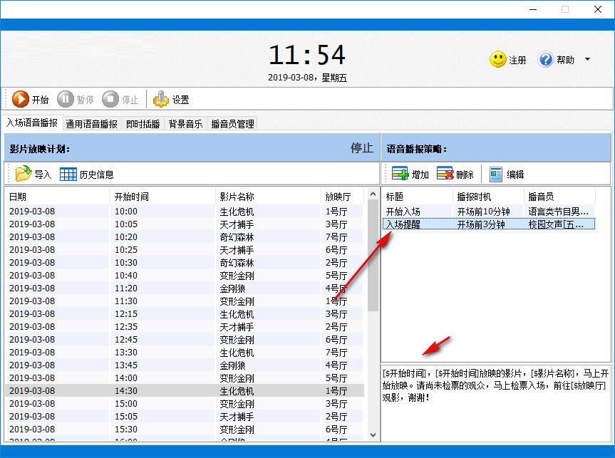
Task: Open 历史信息 history information icon
Action: [70, 173]
